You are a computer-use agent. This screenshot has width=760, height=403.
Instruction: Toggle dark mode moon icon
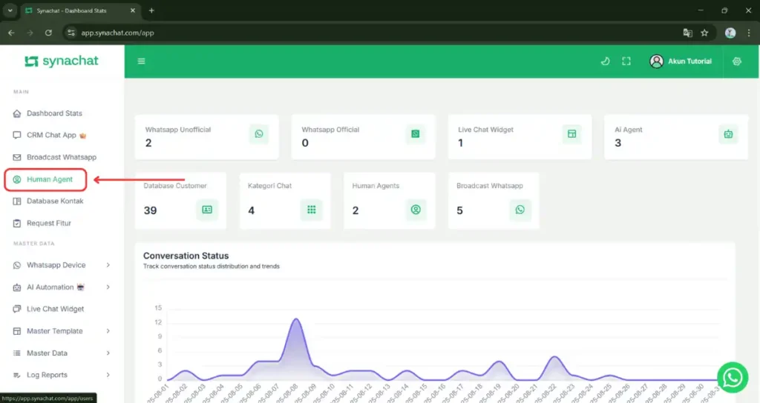(x=605, y=61)
